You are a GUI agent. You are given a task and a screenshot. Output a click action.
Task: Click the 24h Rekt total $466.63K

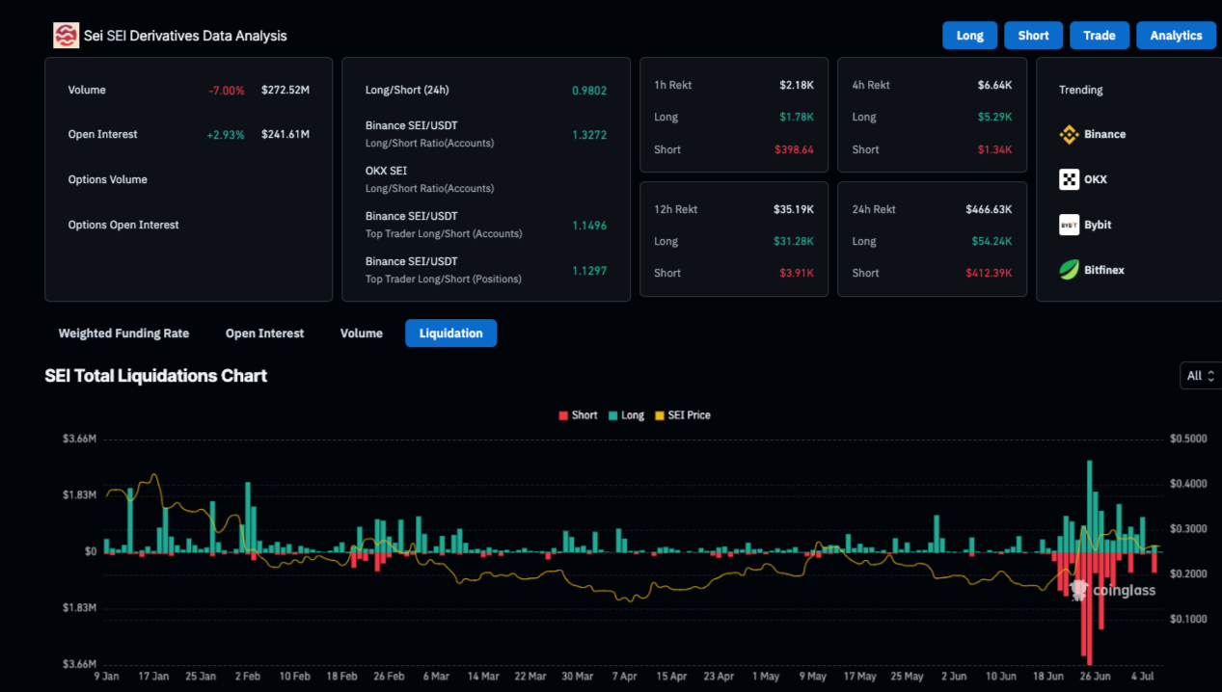[x=989, y=209]
